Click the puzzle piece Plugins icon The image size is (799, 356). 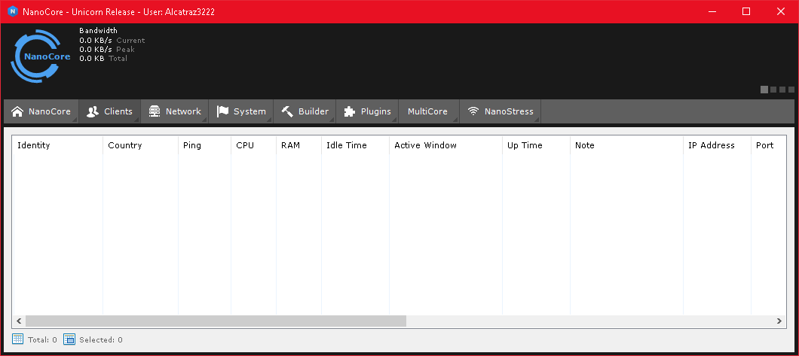pyautogui.click(x=349, y=111)
